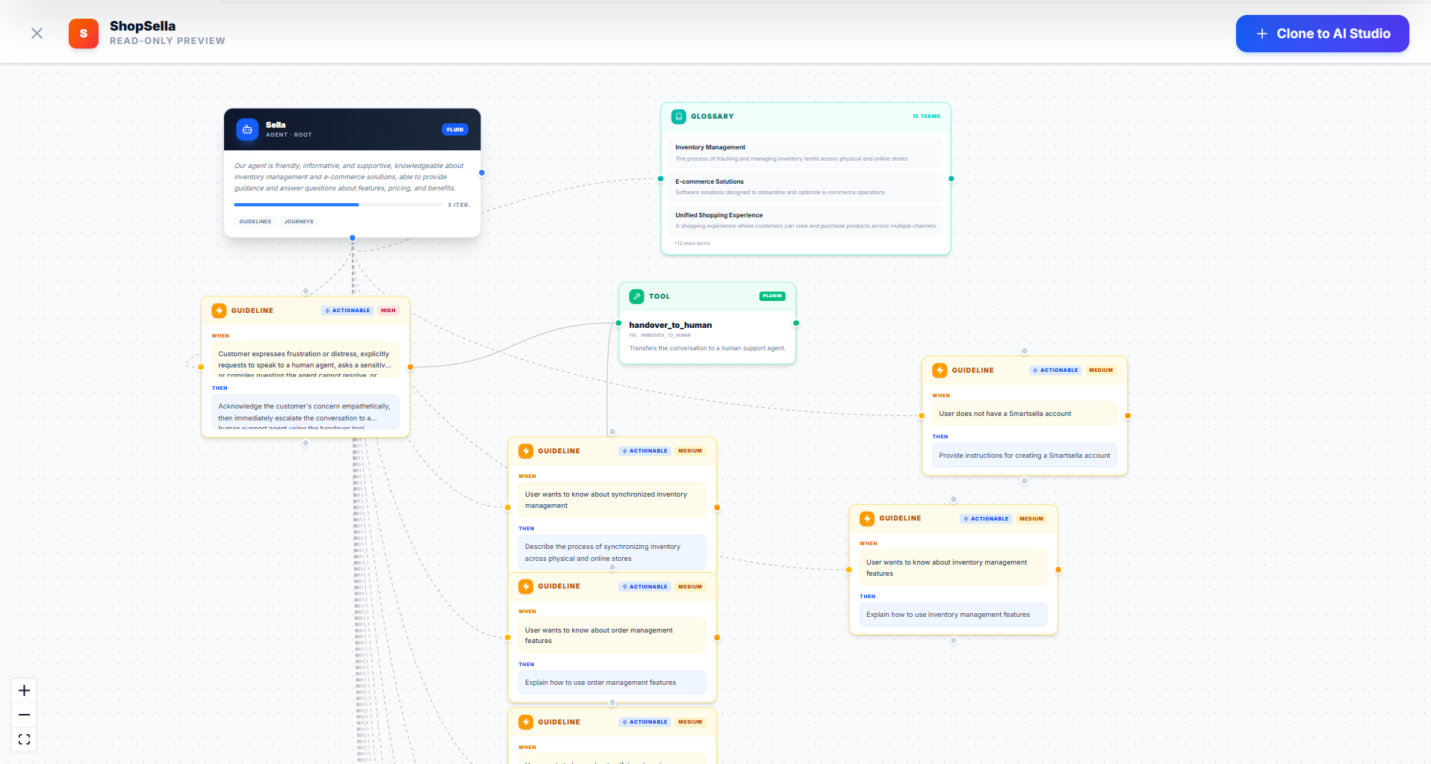Click green left connector of handover_to_human tool
Screen dimensions: 1431x764
click(618, 323)
